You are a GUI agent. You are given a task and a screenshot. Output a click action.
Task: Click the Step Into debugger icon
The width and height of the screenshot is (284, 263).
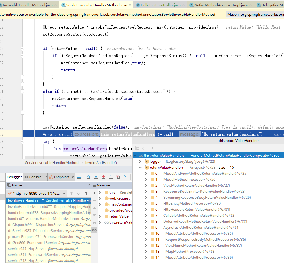(x=96, y=177)
